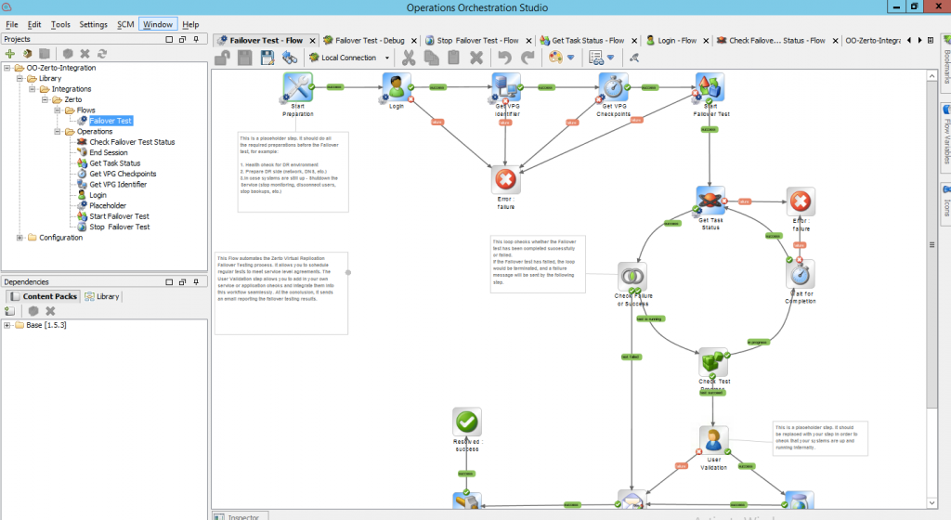Select the Placeholder operation in tree

click(x=108, y=205)
